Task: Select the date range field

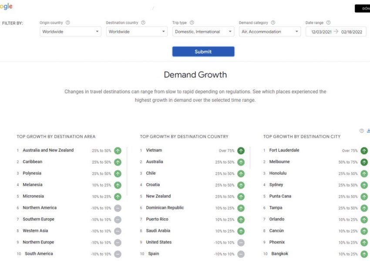Action: tap(336, 32)
